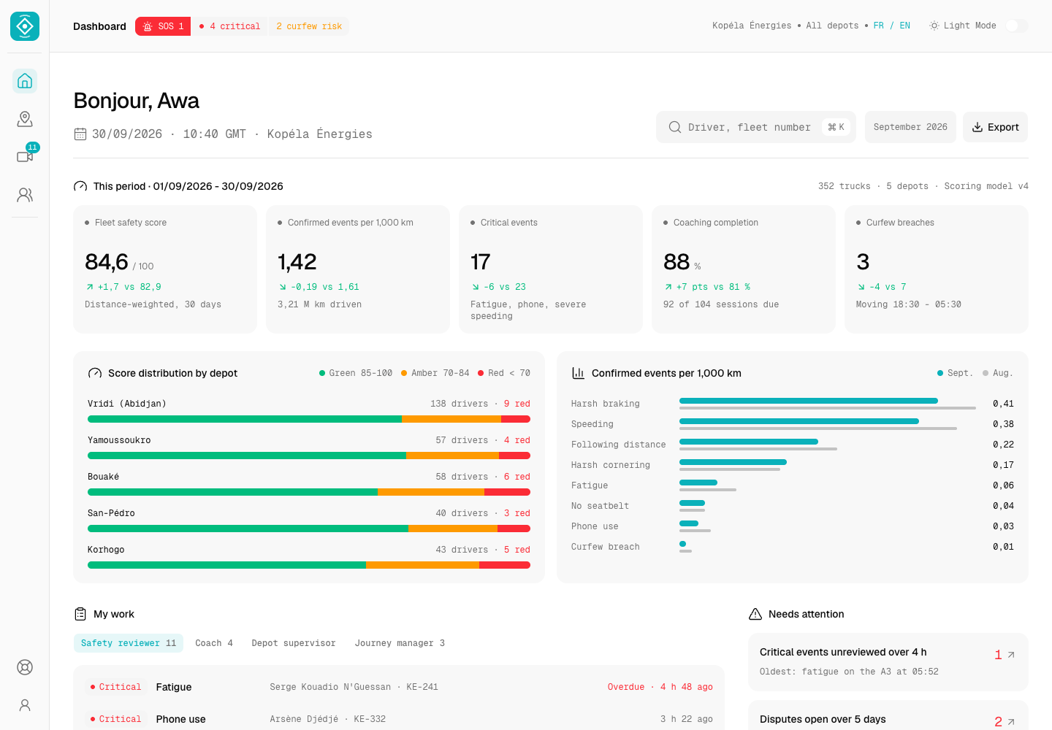The width and height of the screenshot is (1052, 730).
Task: Select the Journey manager tab
Action: [400, 643]
